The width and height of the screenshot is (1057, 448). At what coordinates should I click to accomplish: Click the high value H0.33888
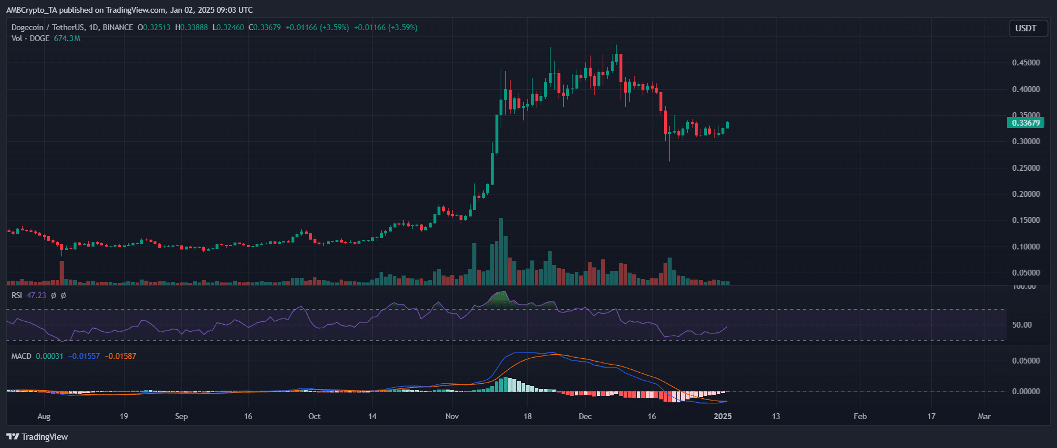pyautogui.click(x=191, y=27)
